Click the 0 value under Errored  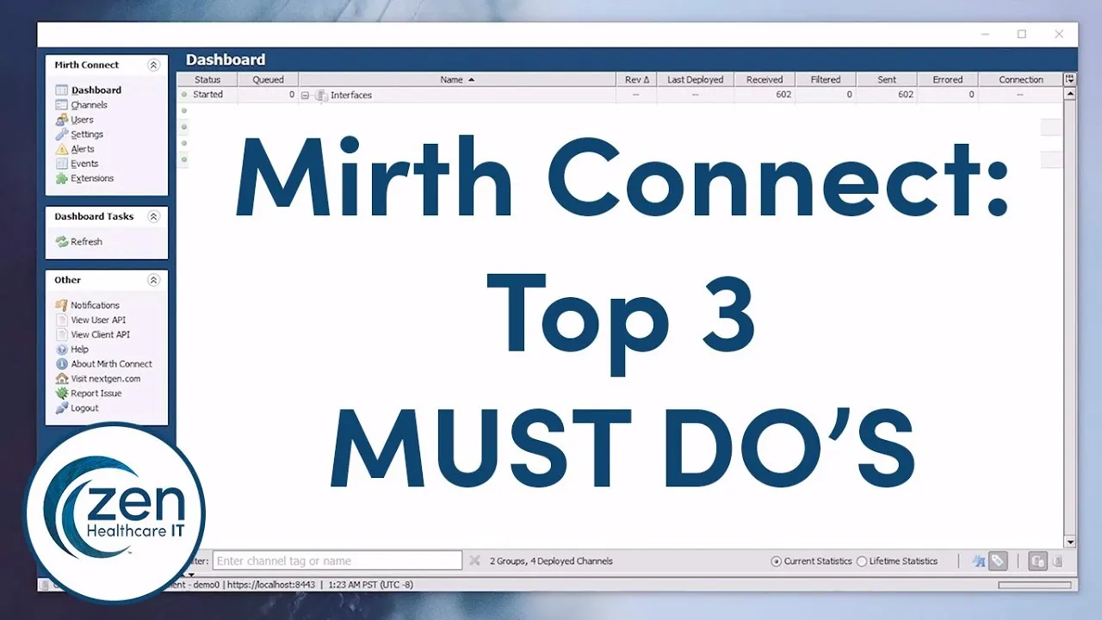pos(972,95)
